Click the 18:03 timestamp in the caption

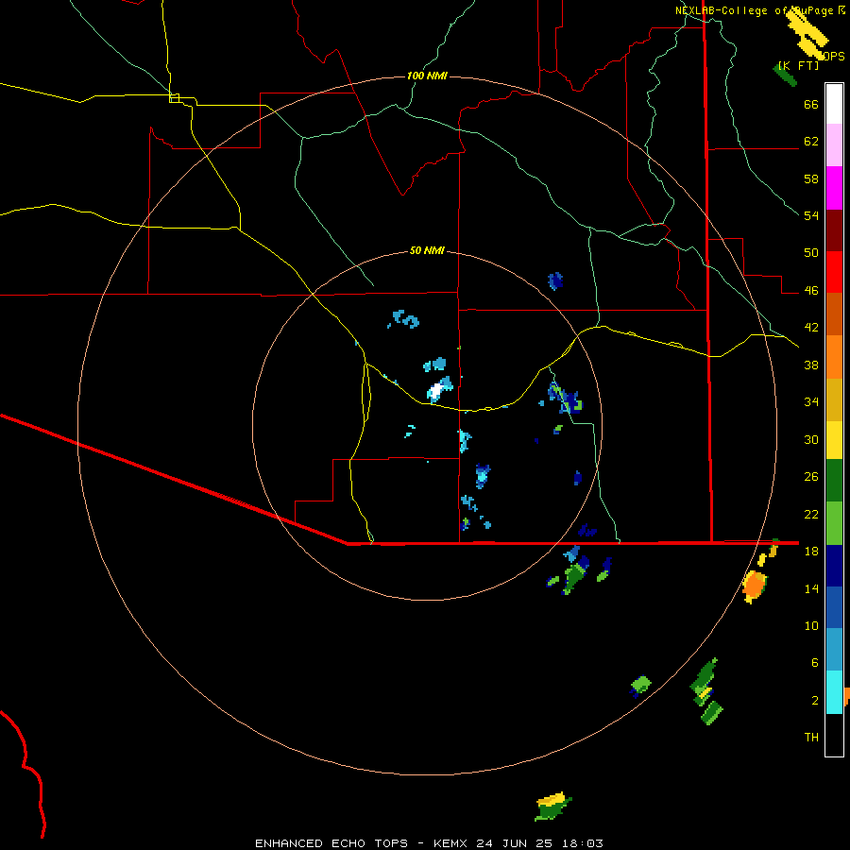pos(582,843)
